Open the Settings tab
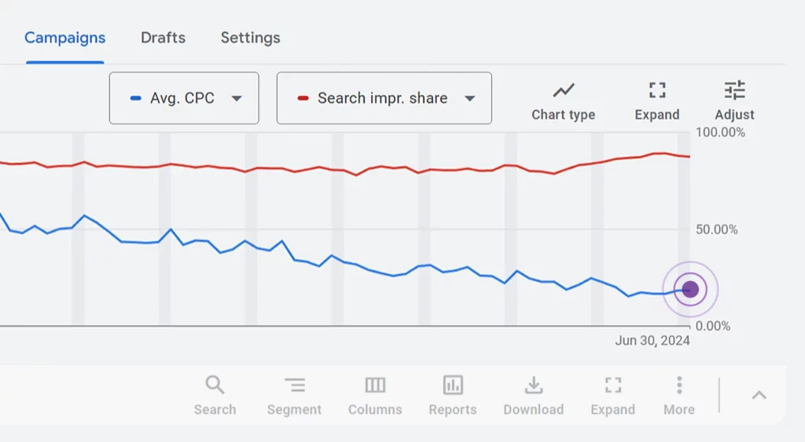This screenshot has width=805, height=442. [x=250, y=38]
